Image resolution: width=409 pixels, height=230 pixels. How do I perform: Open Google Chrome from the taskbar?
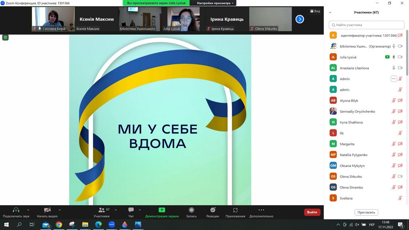[x=59, y=224]
